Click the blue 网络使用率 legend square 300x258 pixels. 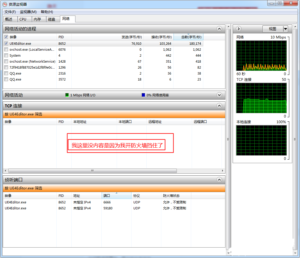point(143,95)
